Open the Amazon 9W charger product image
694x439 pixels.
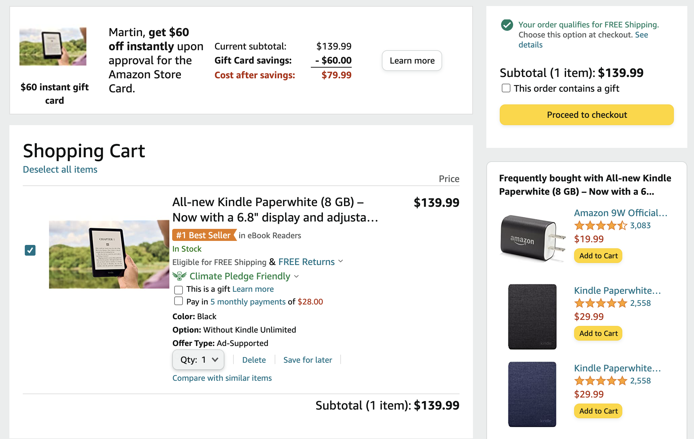533,238
